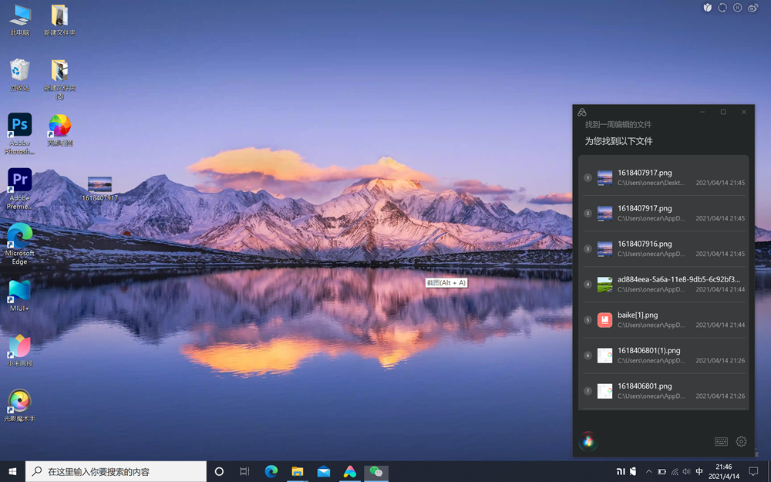Select the 1618407917 image file on desktop
771x482 pixels.
[99, 188]
